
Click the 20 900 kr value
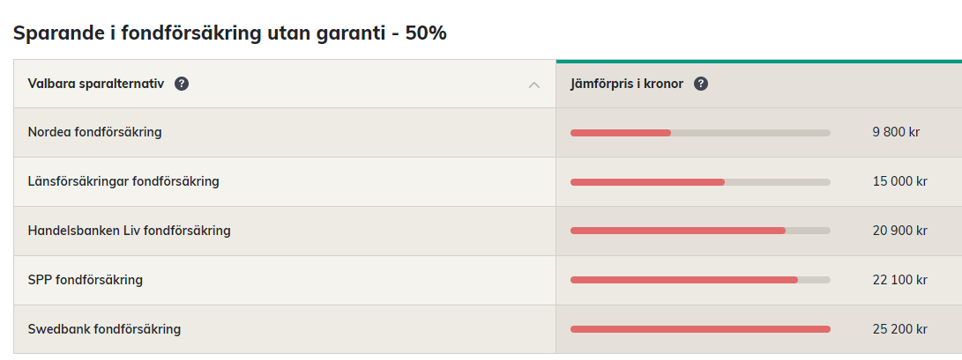[899, 231]
